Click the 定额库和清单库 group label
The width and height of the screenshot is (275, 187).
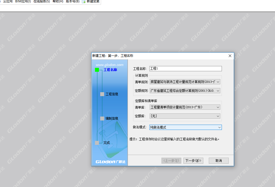coord(146,101)
